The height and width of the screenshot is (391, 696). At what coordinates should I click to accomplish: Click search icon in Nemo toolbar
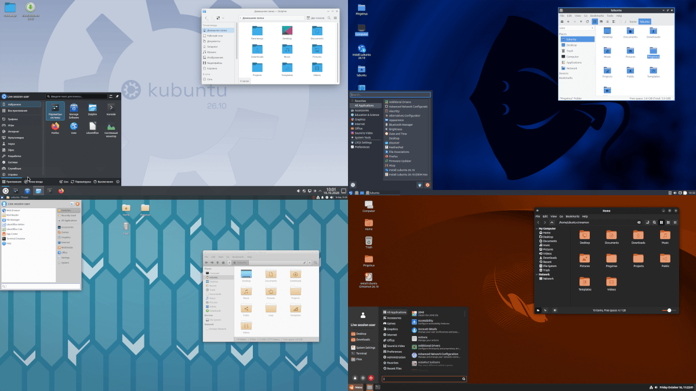click(654, 222)
